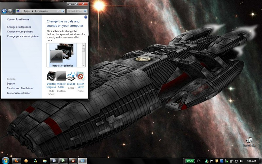Click the theme list scroll down arrow
Image resolution: width=262 pixels, height=164 pixels.
(84, 65)
